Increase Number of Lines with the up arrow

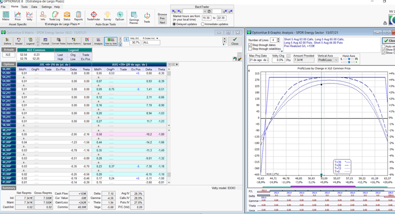coord(278,39)
